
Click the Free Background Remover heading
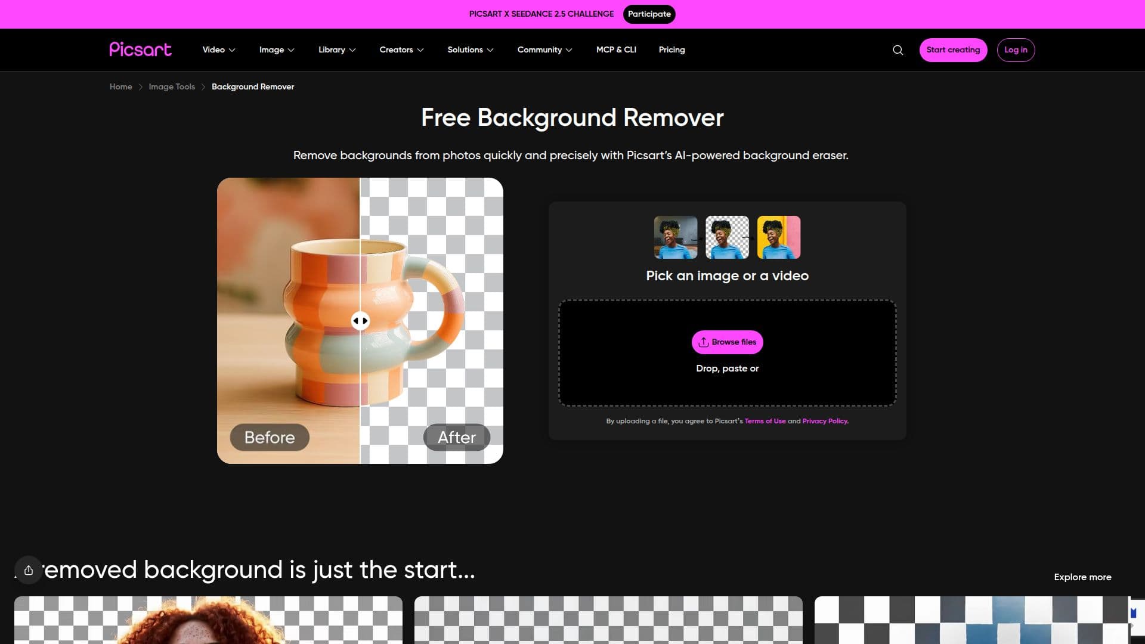(x=572, y=117)
